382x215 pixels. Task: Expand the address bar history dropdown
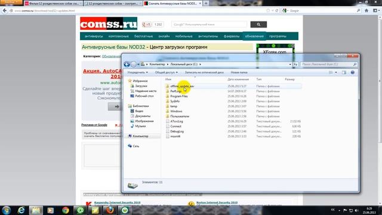(290, 64)
